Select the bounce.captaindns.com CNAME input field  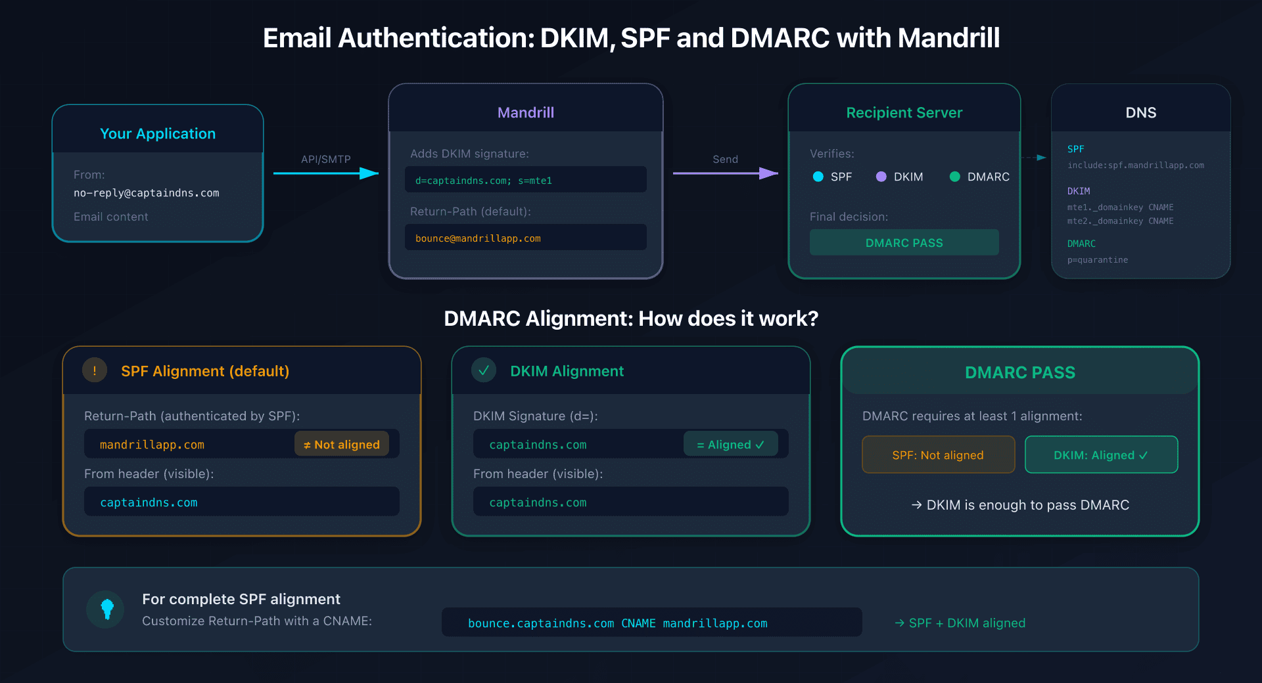pos(651,623)
